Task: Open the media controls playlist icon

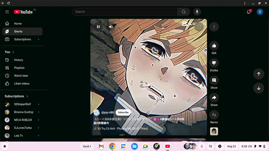Action: pyautogui.click(x=210, y=147)
